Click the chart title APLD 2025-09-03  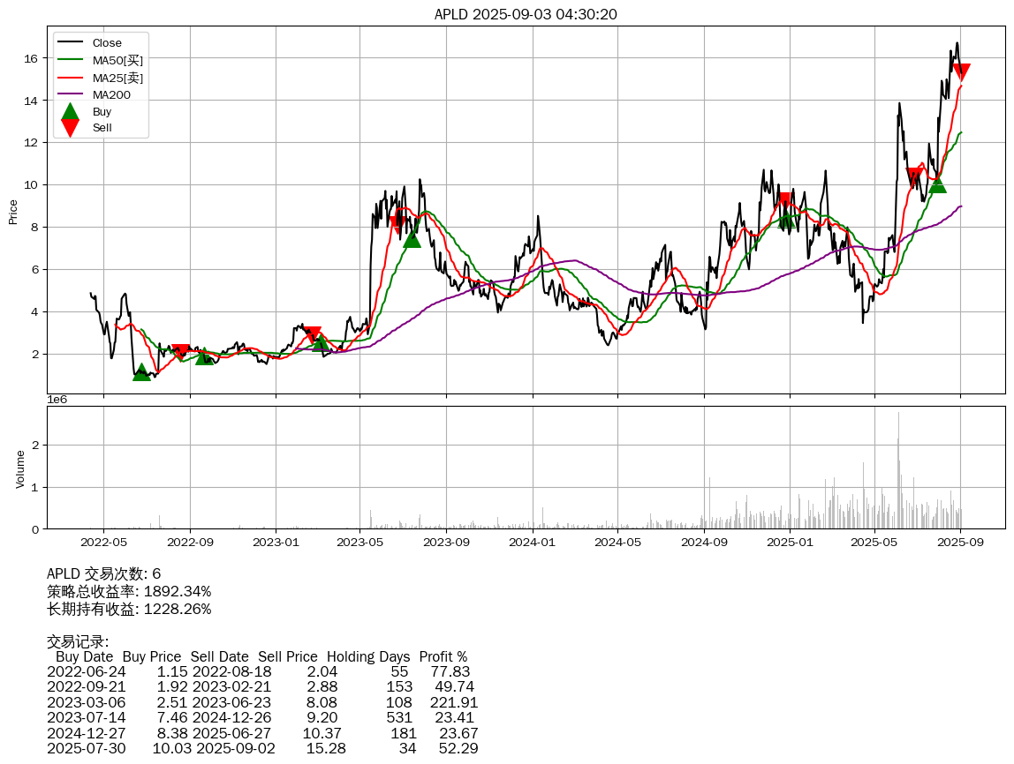pyautogui.click(x=526, y=14)
